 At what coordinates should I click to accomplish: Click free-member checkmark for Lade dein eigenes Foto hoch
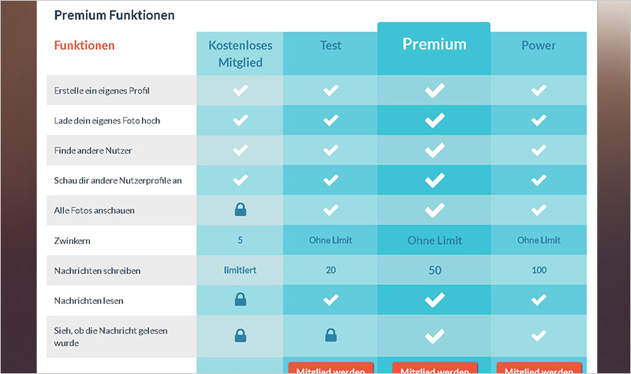[241, 120]
